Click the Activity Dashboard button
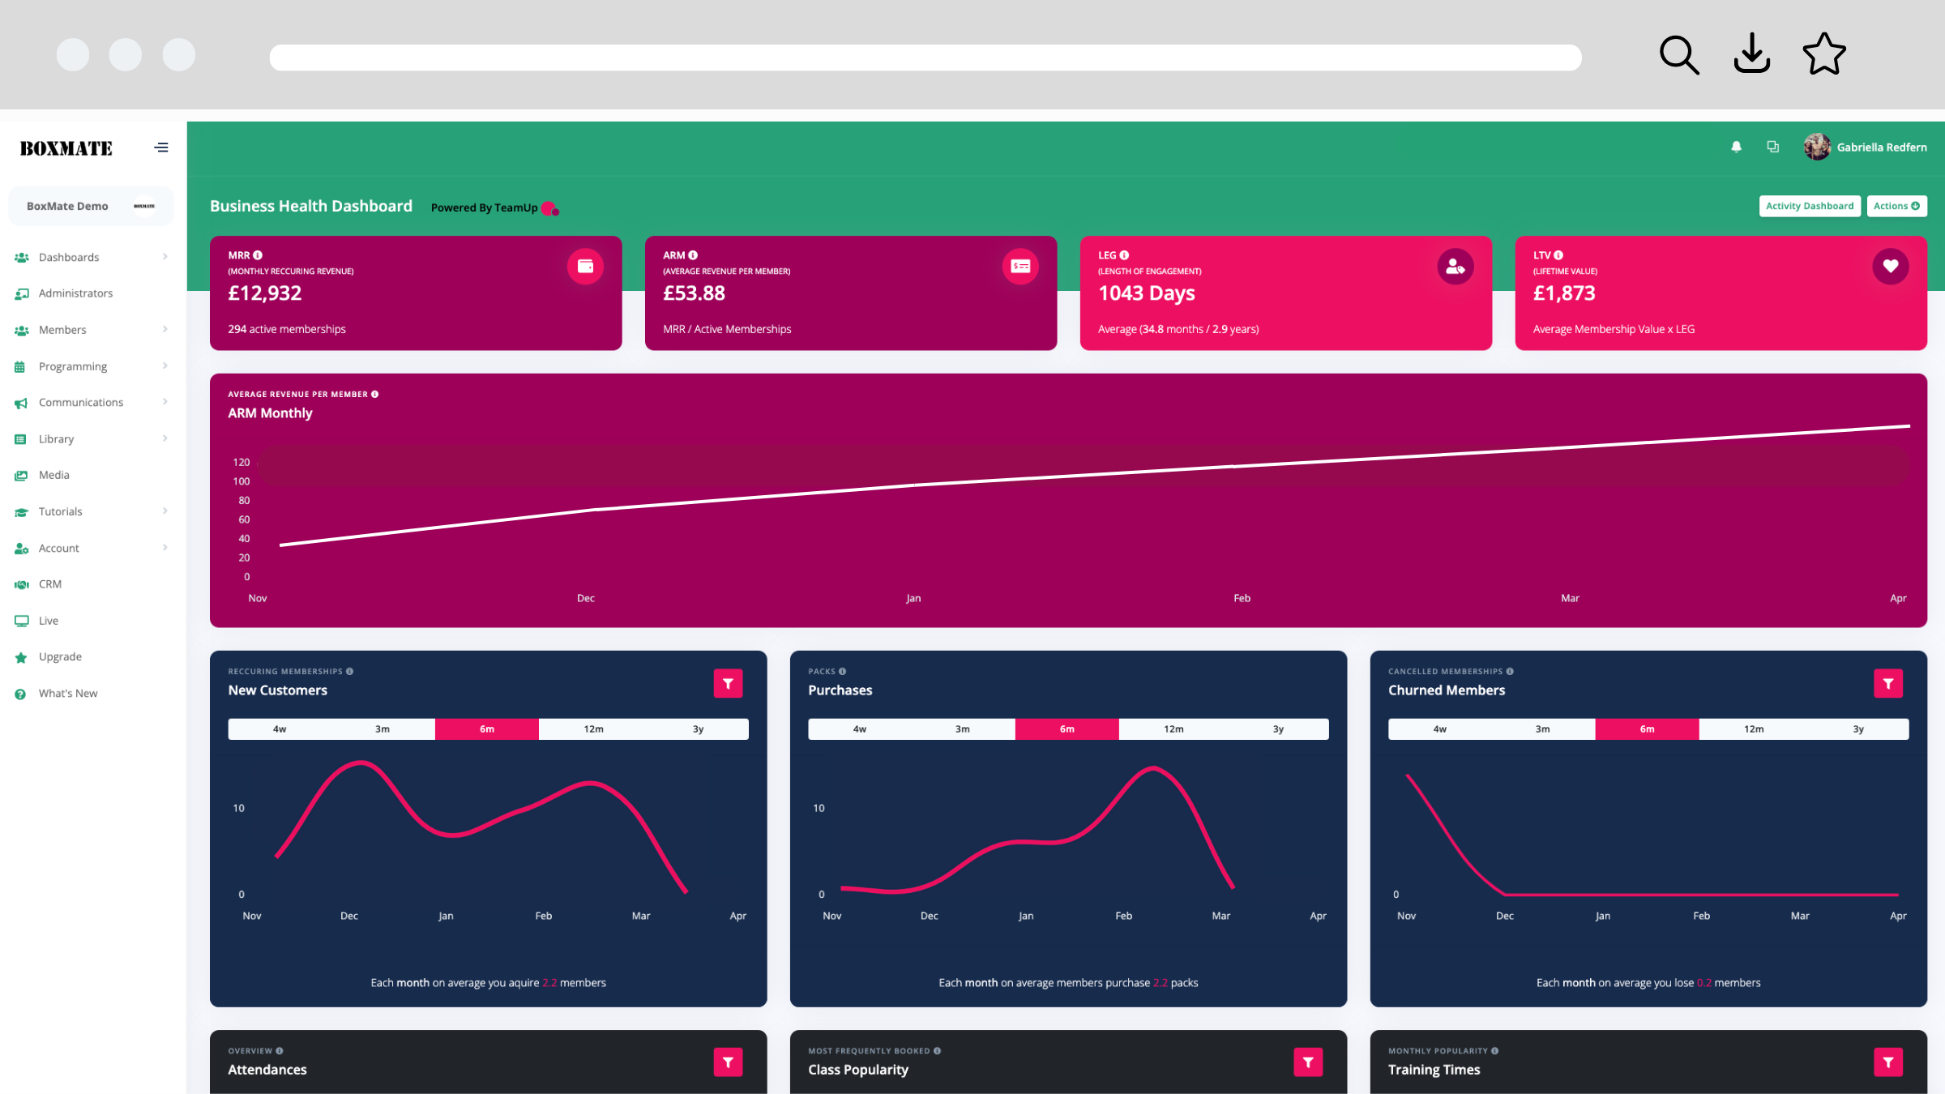 point(1810,206)
